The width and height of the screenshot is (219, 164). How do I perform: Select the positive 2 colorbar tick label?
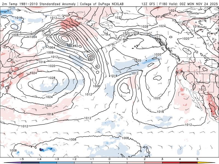145,159
